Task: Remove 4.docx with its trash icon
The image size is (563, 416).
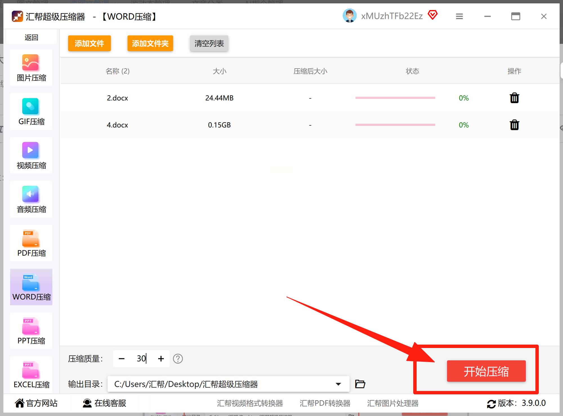Action: pos(514,125)
